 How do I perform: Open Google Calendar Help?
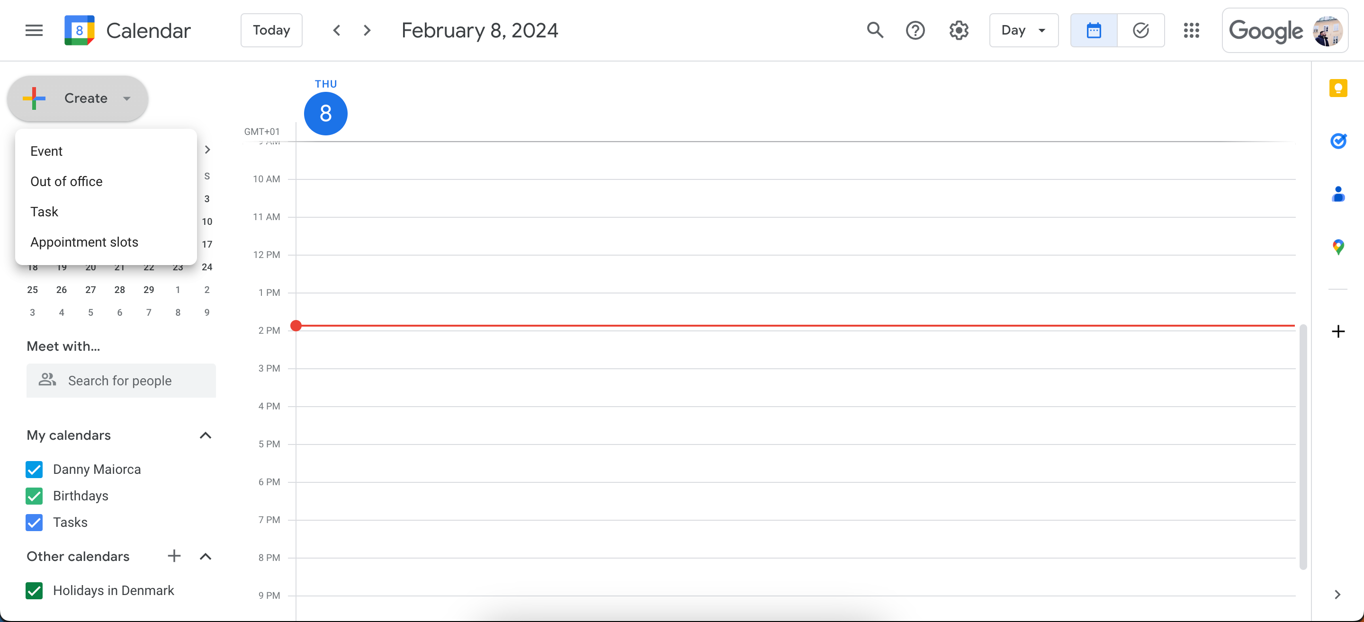click(x=915, y=30)
